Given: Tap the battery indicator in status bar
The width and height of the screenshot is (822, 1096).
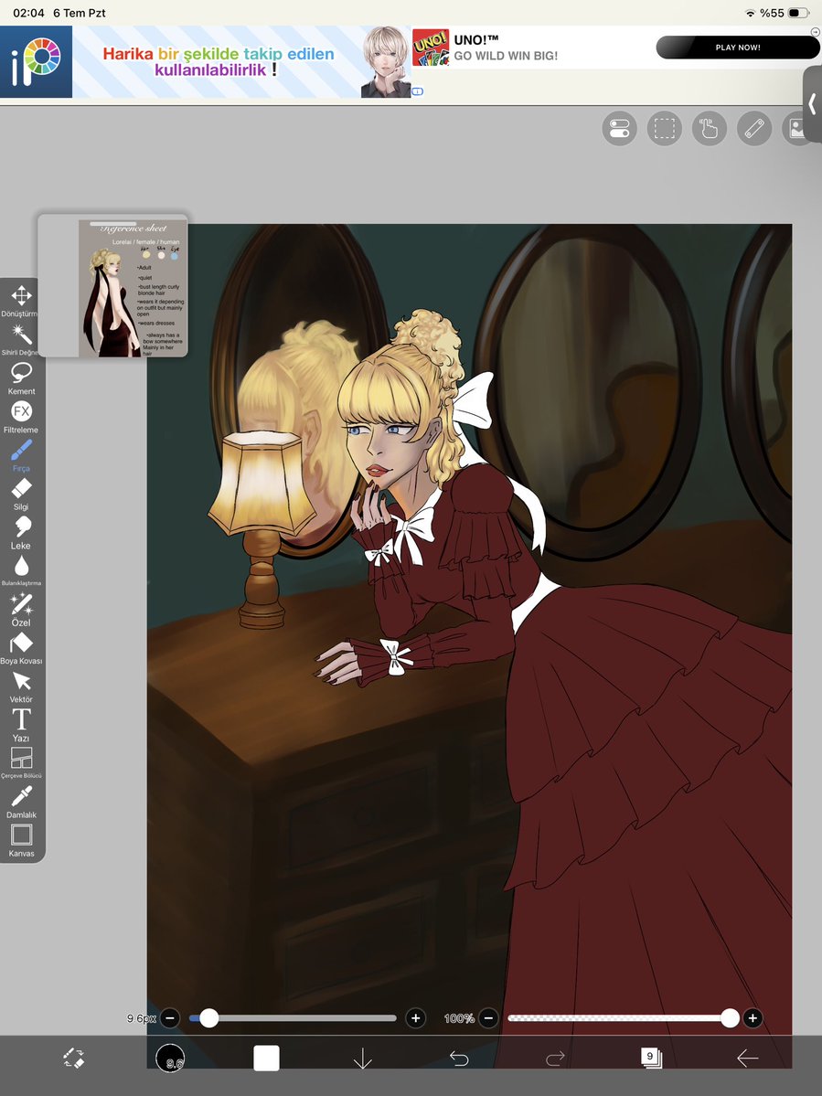Looking at the screenshot, I should click(x=797, y=13).
